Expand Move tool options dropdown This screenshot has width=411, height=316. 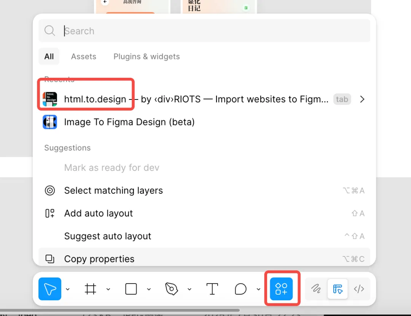(x=68, y=289)
